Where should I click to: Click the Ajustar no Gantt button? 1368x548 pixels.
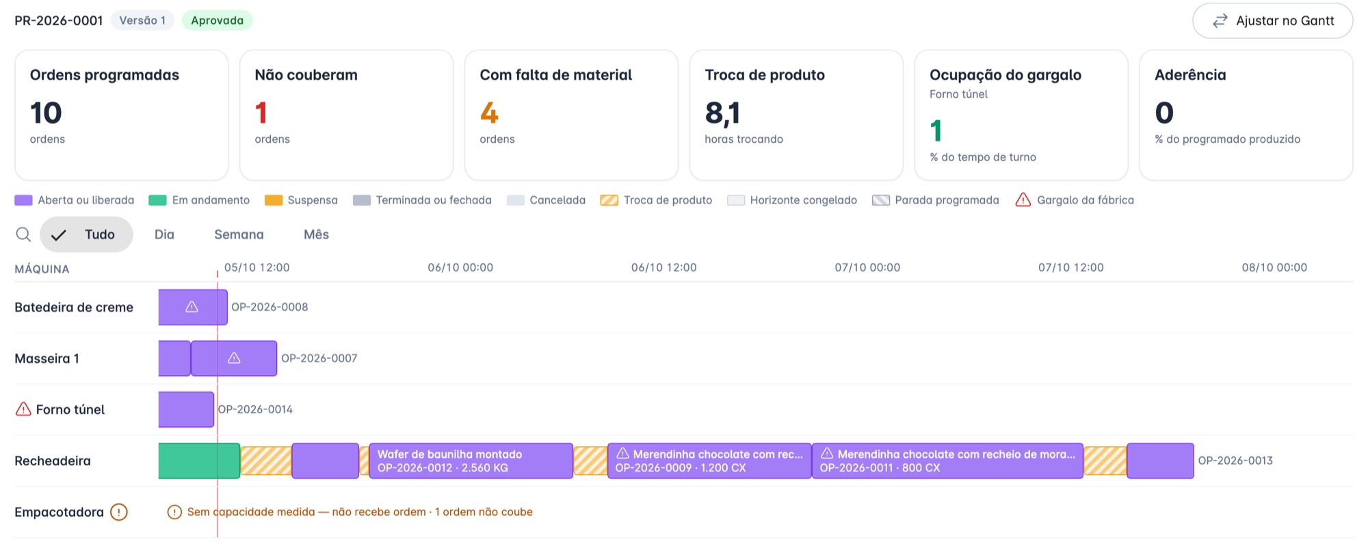point(1272,20)
